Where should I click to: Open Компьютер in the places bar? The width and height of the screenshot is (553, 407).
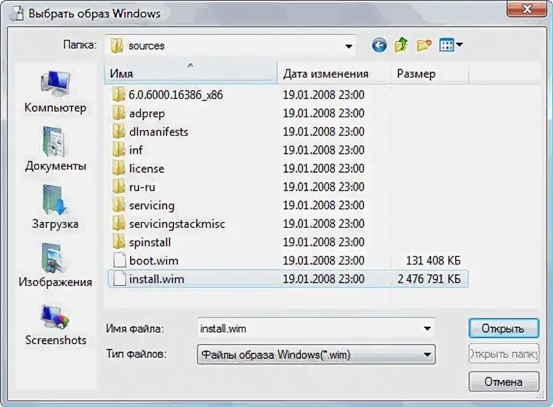pyautogui.click(x=55, y=92)
